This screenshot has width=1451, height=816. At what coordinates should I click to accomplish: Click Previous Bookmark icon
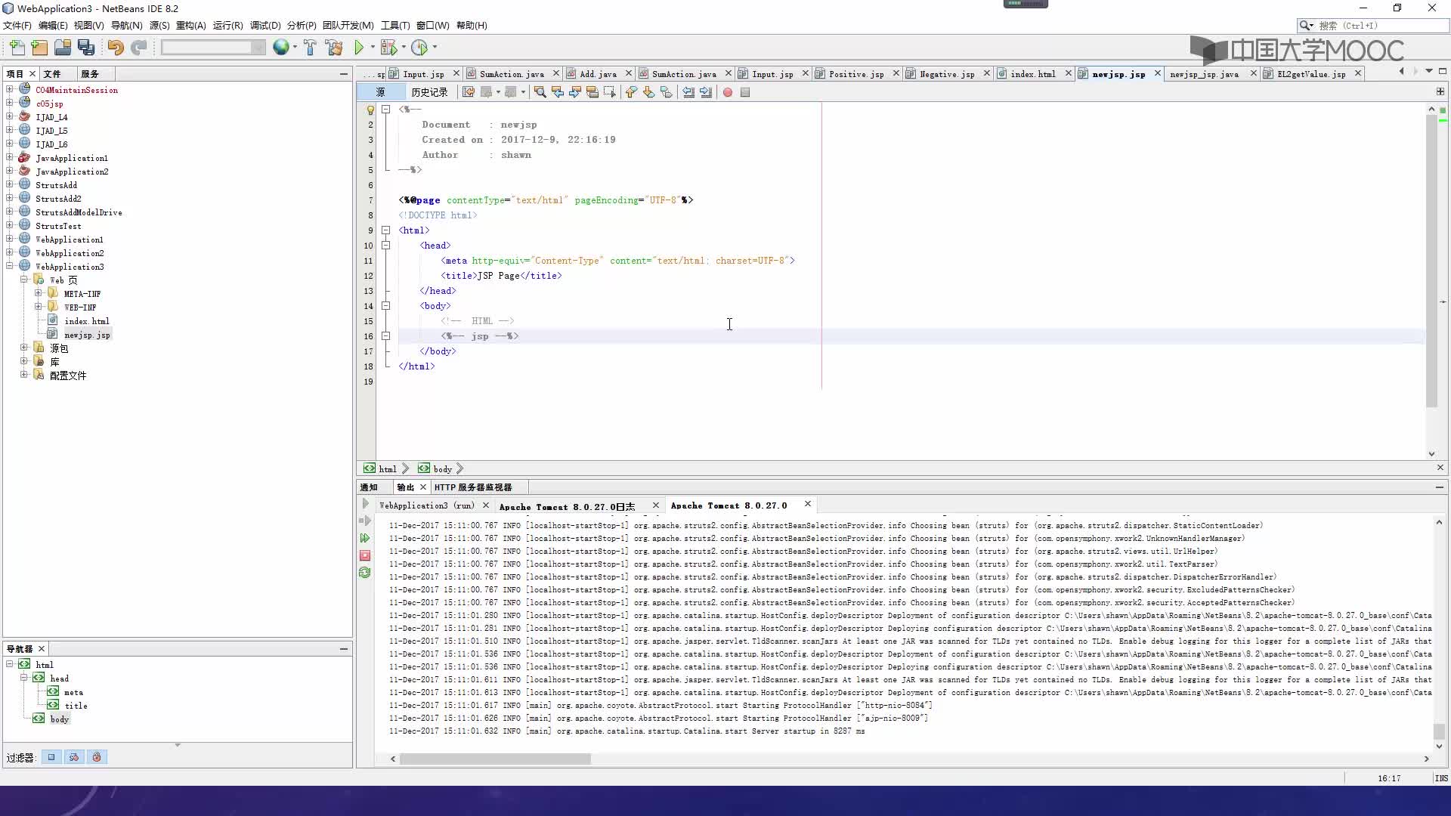631,92
